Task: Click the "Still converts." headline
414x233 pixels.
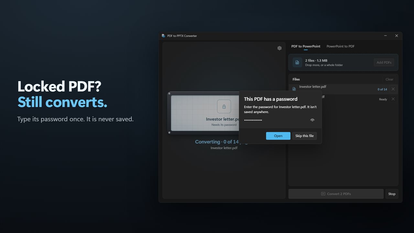Action: click(62, 102)
